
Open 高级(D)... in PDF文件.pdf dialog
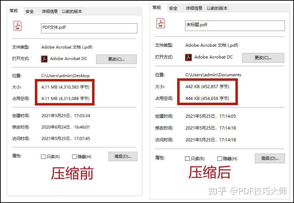point(123,156)
